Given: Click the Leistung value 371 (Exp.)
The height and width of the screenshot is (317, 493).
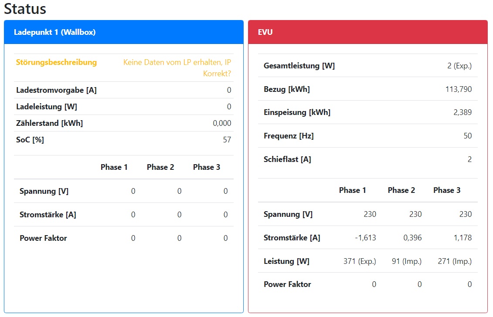Looking at the screenshot, I should (x=360, y=261).
